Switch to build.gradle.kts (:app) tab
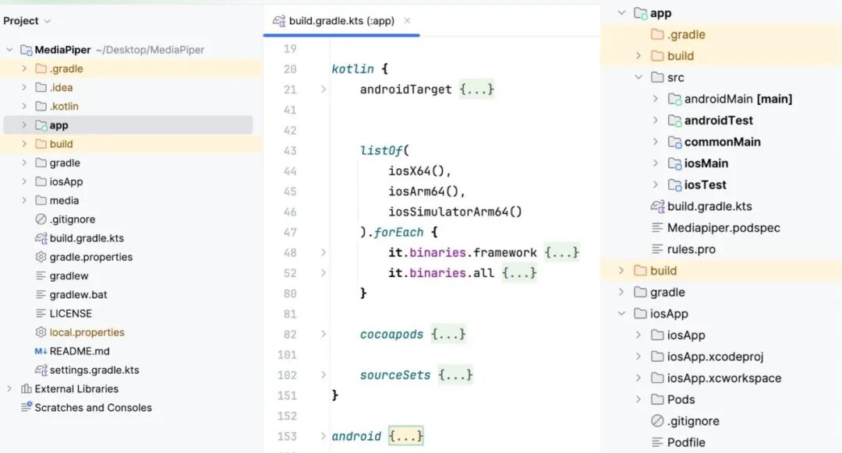This screenshot has width=842, height=453. [x=341, y=21]
